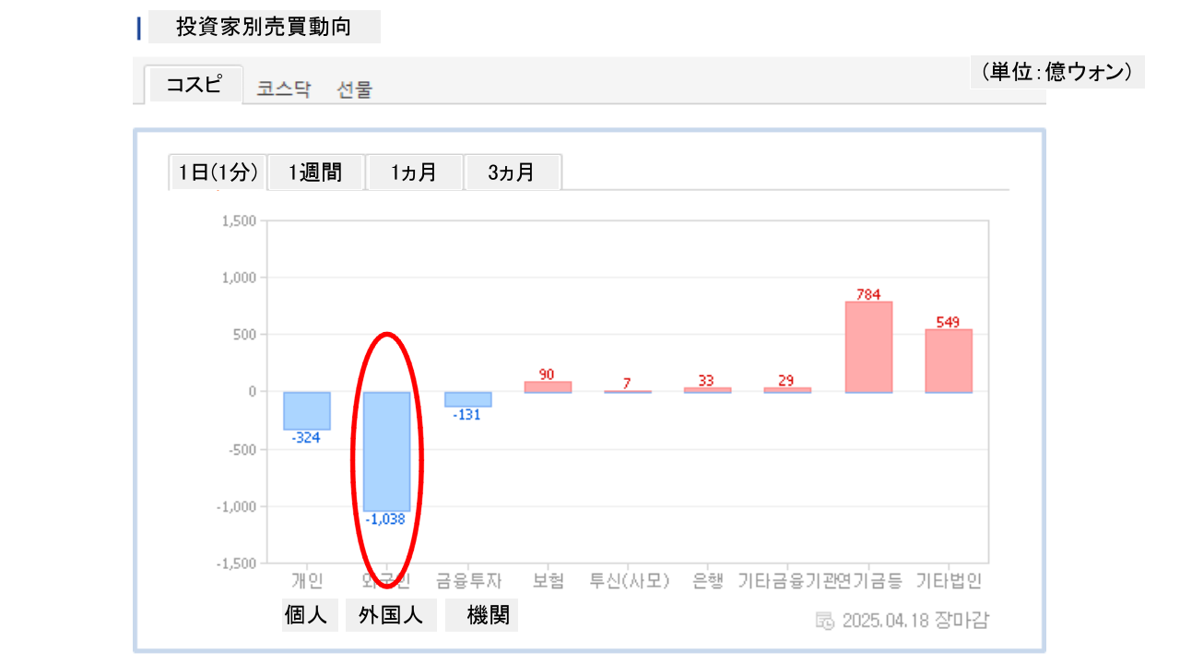Click the red 784 pension fund bar
1180x664 pixels.
868,347
